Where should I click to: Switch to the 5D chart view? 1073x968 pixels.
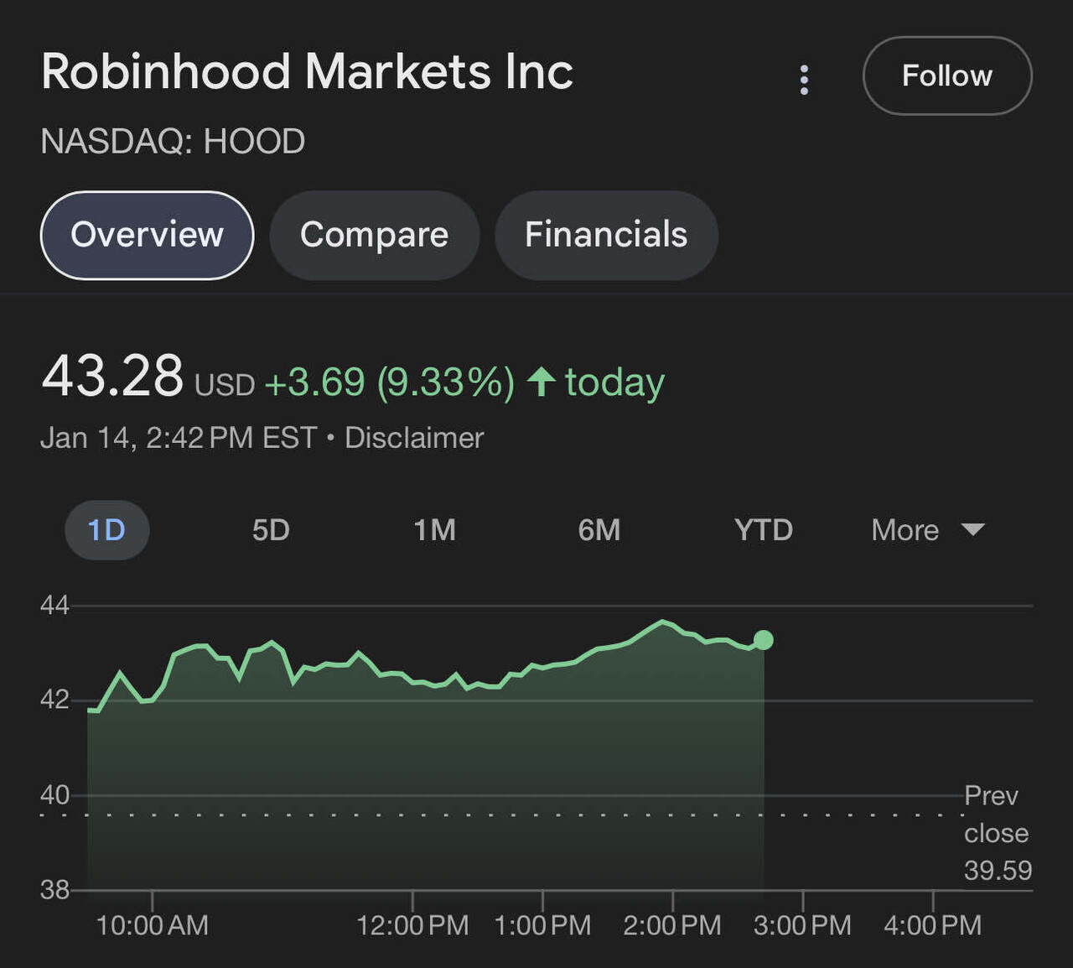click(x=271, y=530)
